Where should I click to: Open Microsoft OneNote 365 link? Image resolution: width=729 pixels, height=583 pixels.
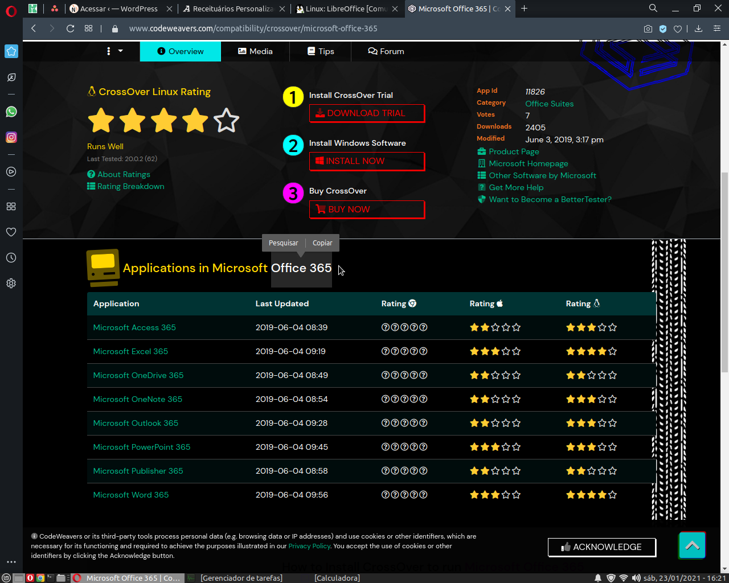(x=138, y=399)
